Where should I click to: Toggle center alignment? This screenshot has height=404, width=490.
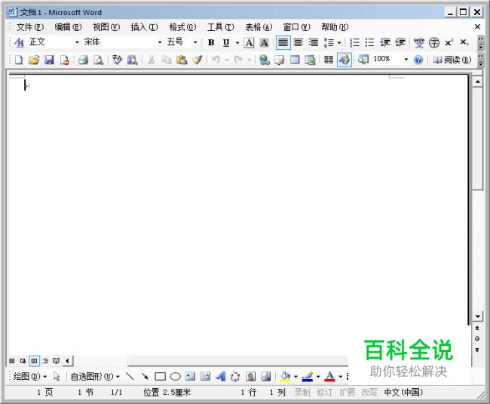[x=298, y=42]
